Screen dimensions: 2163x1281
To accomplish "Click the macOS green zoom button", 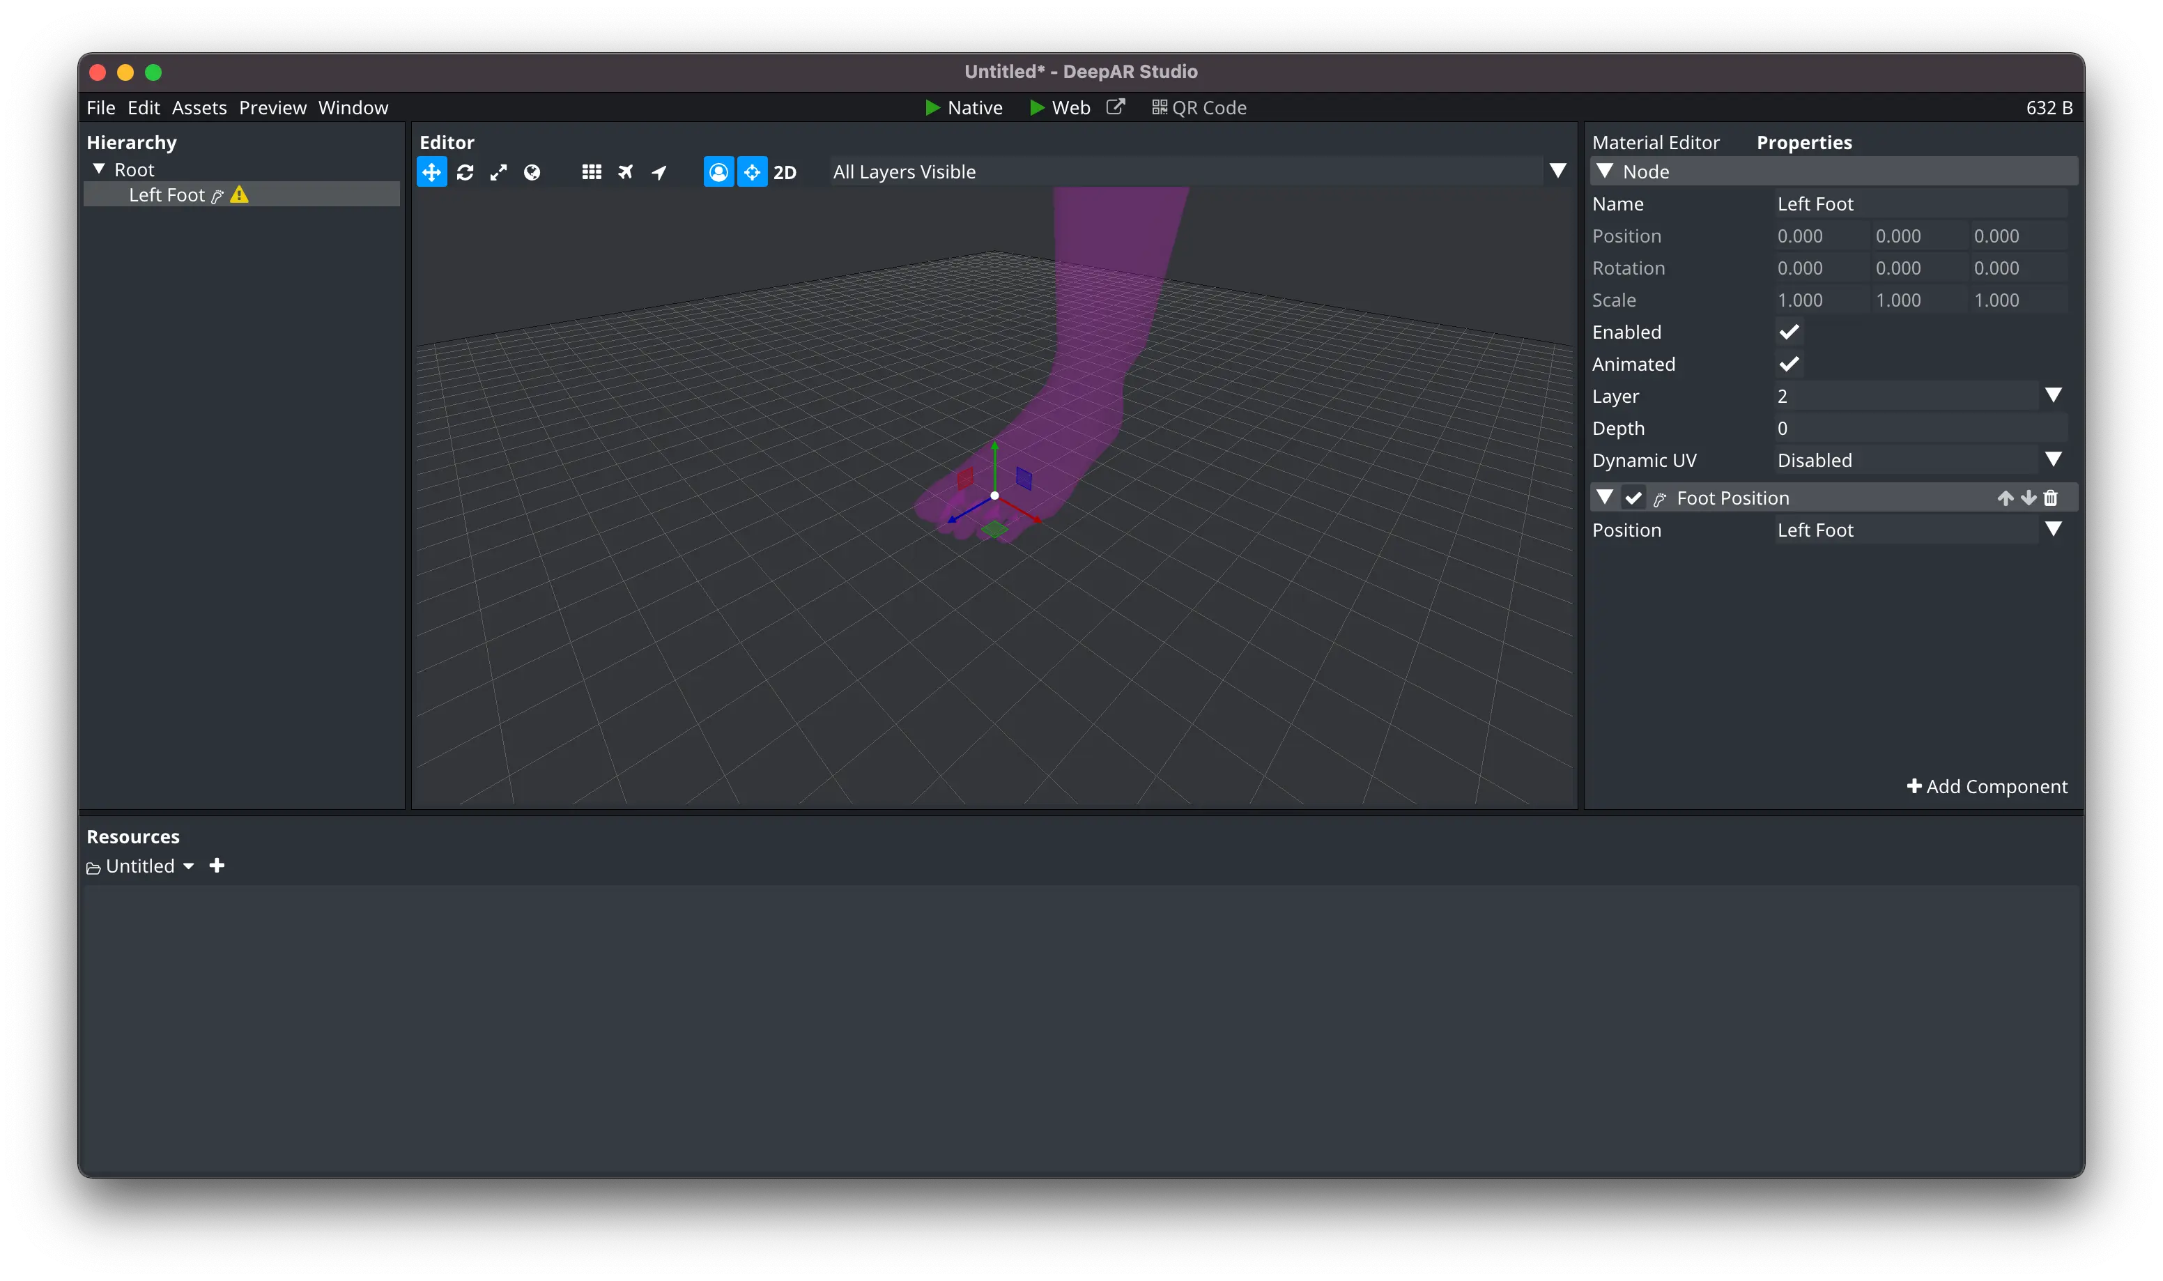I will pyautogui.click(x=153, y=72).
